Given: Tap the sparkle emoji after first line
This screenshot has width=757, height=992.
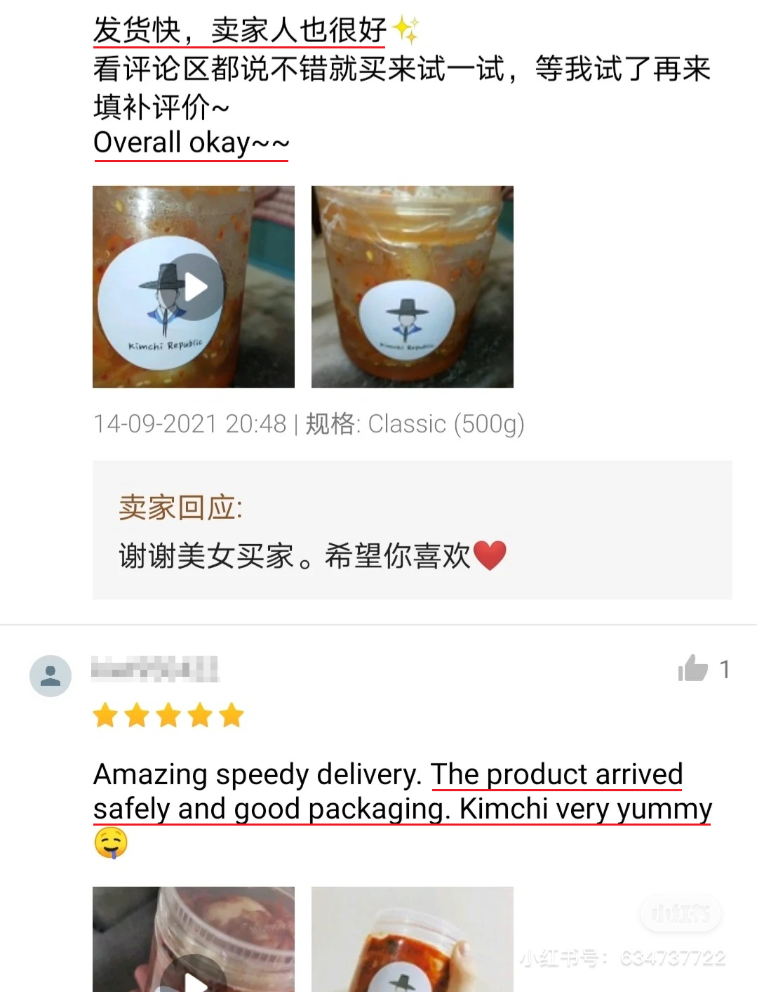Looking at the screenshot, I should point(406,30).
